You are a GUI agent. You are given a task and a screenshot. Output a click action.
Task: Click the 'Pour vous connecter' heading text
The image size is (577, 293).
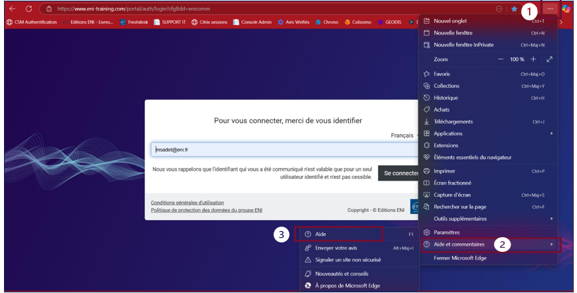[x=288, y=121]
